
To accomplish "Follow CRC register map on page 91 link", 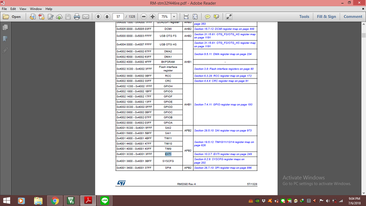I will [x=221, y=81].
